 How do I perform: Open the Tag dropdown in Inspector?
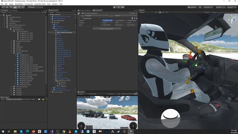tap(96, 16)
